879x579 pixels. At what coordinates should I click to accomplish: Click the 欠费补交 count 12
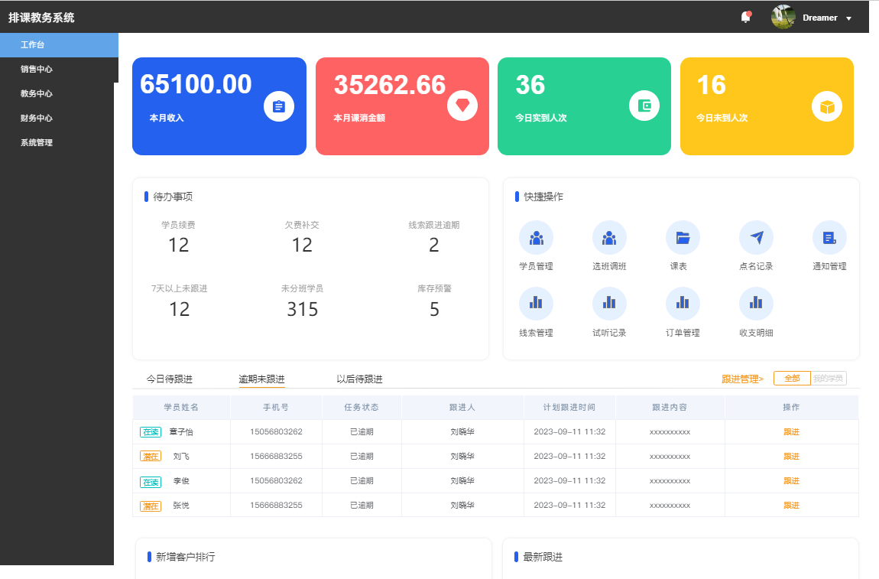coord(302,246)
